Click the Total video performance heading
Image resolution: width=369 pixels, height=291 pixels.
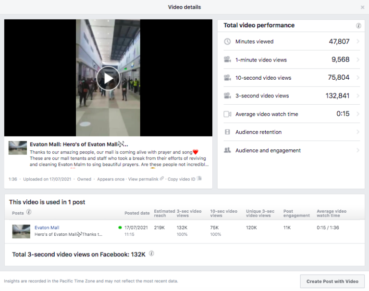click(x=259, y=25)
